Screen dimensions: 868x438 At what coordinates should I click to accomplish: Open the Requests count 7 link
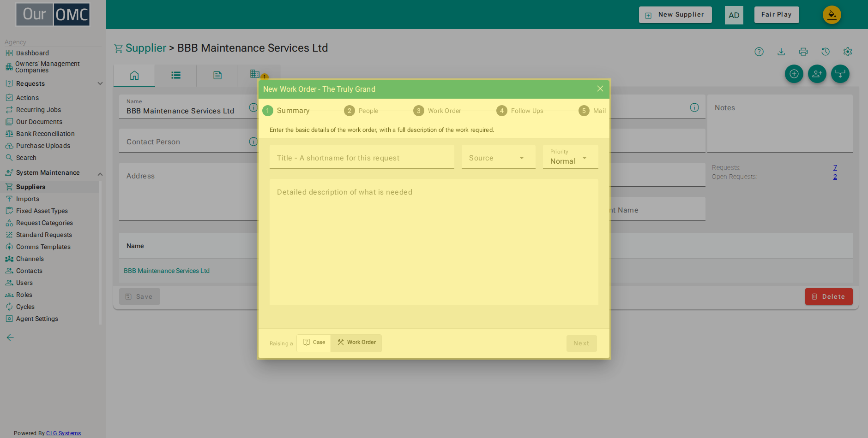pos(835,167)
